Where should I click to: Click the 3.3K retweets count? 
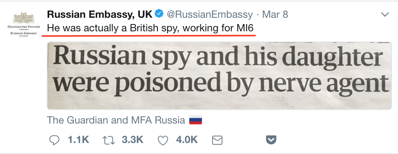click(x=132, y=140)
